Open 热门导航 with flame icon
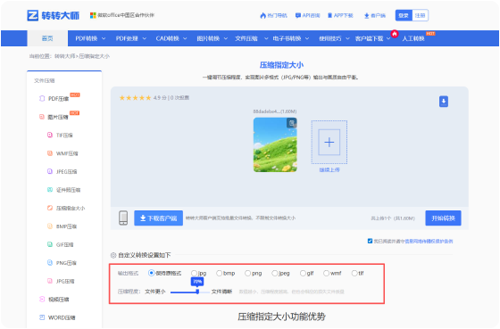Screen dimensions: 500x329 tap(273, 15)
